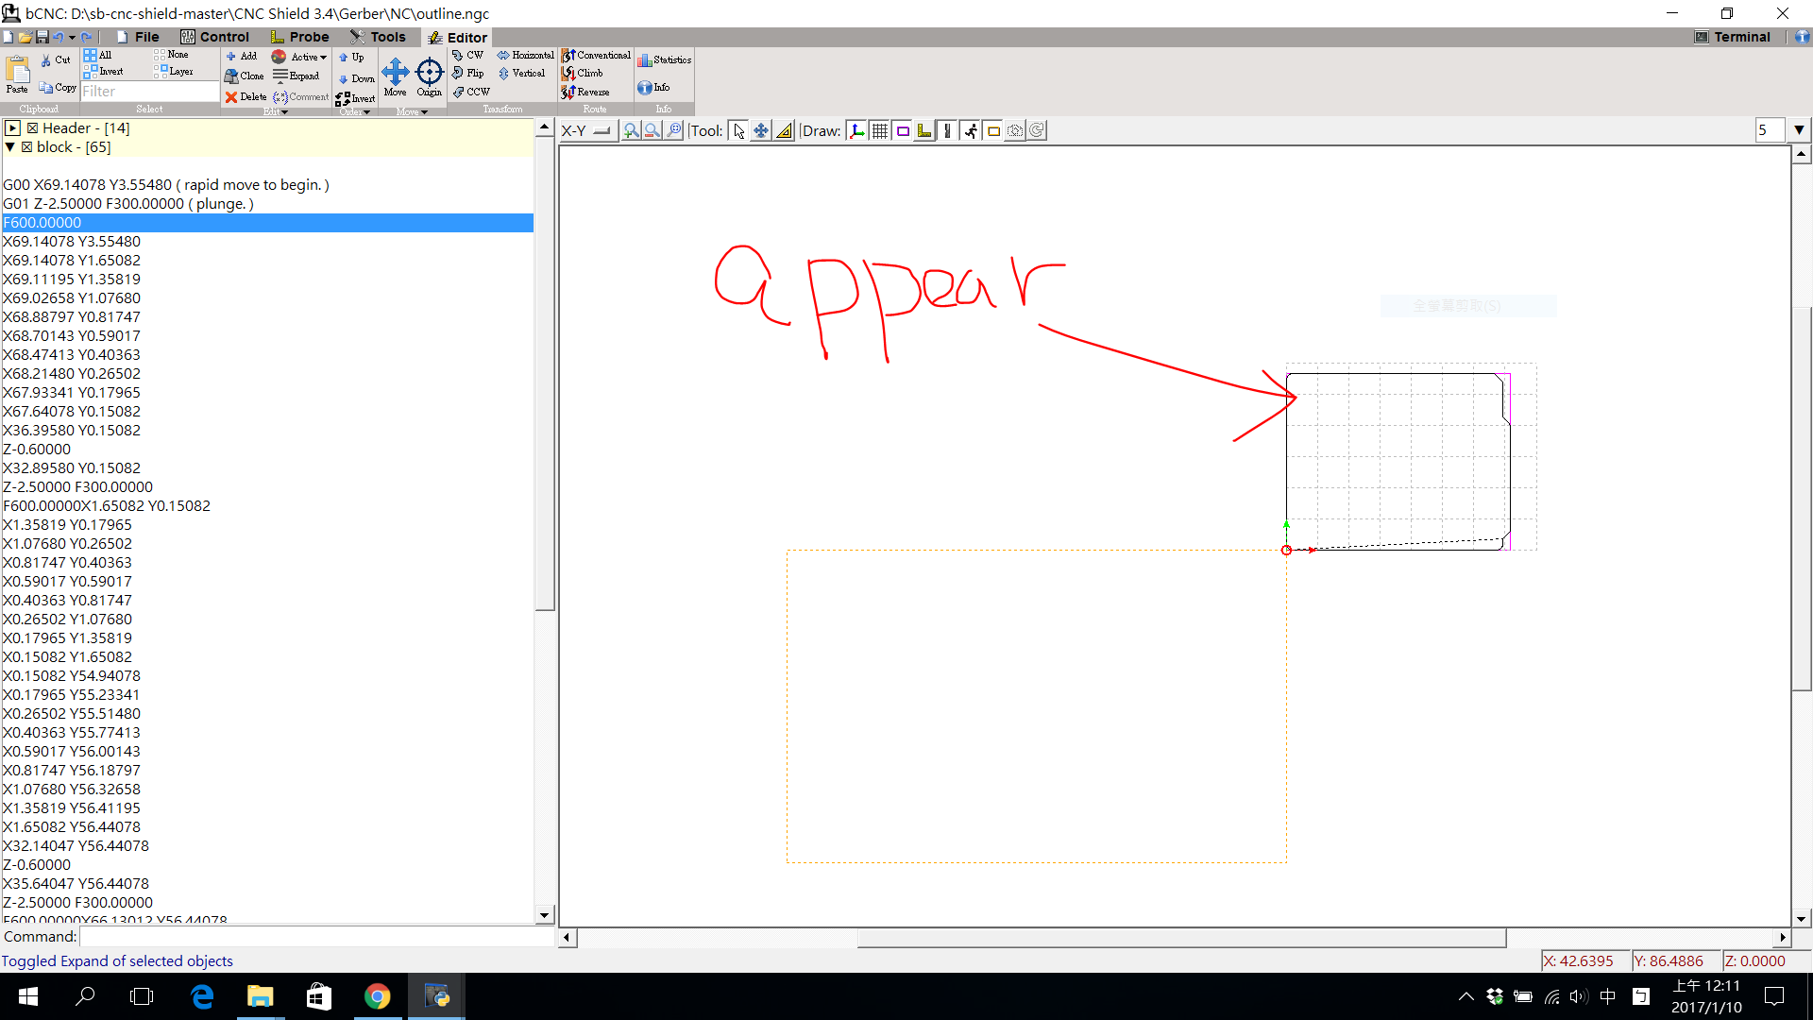This screenshot has width=1813, height=1020.
Task: Open the undo history dropdown arrow
Action: [x=72, y=38]
